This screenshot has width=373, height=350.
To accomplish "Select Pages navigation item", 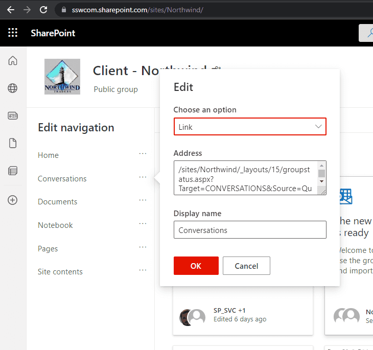I will [48, 249].
